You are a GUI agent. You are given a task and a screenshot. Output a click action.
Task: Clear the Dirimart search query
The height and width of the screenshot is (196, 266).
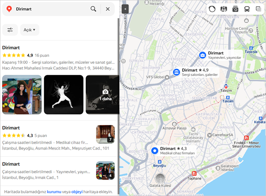pyautogui.click(x=108, y=9)
